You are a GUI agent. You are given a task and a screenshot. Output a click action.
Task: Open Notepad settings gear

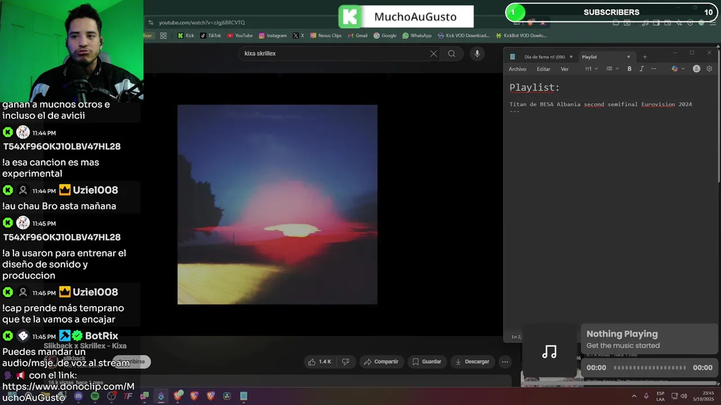(x=709, y=69)
